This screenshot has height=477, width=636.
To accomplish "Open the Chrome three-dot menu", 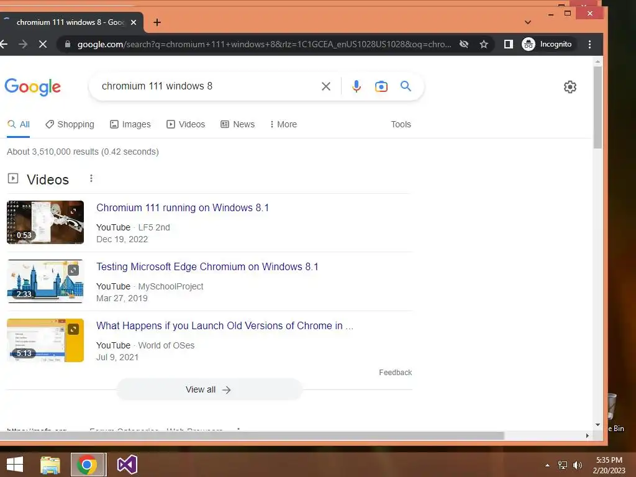I will 590,44.
